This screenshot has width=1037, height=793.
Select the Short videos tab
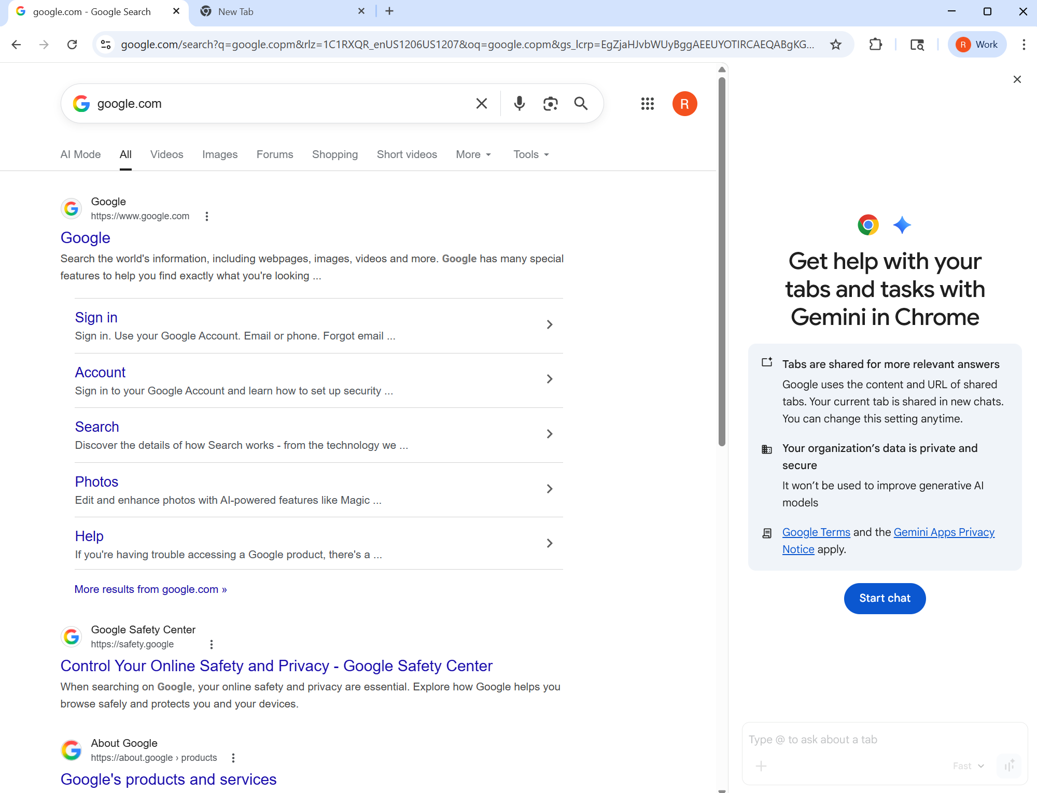click(x=407, y=154)
